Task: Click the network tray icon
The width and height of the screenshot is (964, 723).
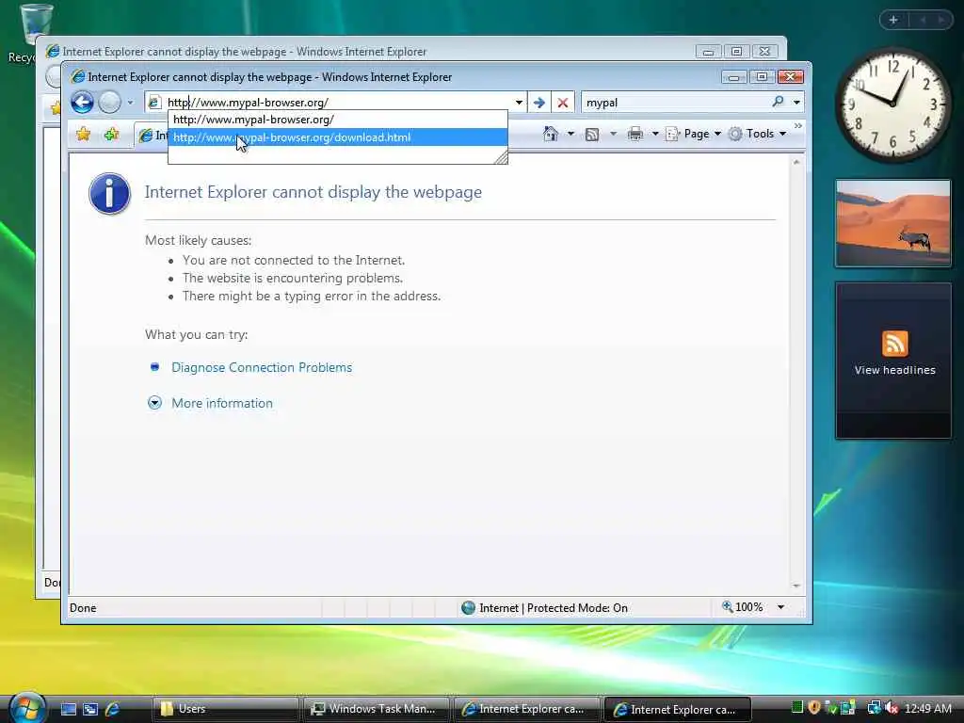Action: (874, 708)
